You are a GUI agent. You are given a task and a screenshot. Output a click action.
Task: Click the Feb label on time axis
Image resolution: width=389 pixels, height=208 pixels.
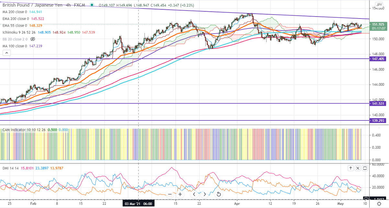(33, 203)
